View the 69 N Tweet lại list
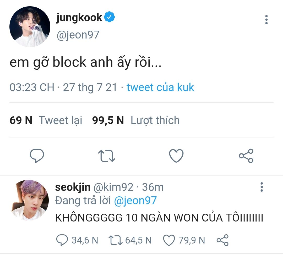 (x=46, y=120)
